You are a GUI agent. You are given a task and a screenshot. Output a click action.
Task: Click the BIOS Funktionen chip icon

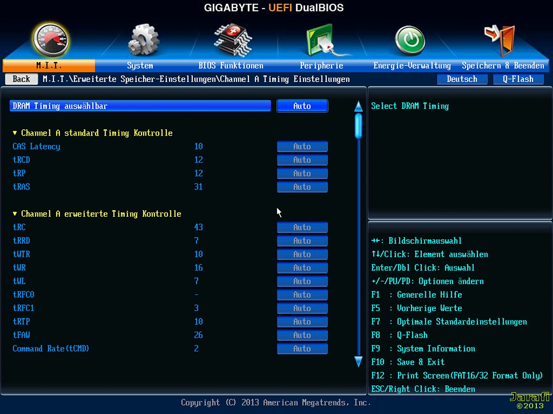tap(233, 40)
